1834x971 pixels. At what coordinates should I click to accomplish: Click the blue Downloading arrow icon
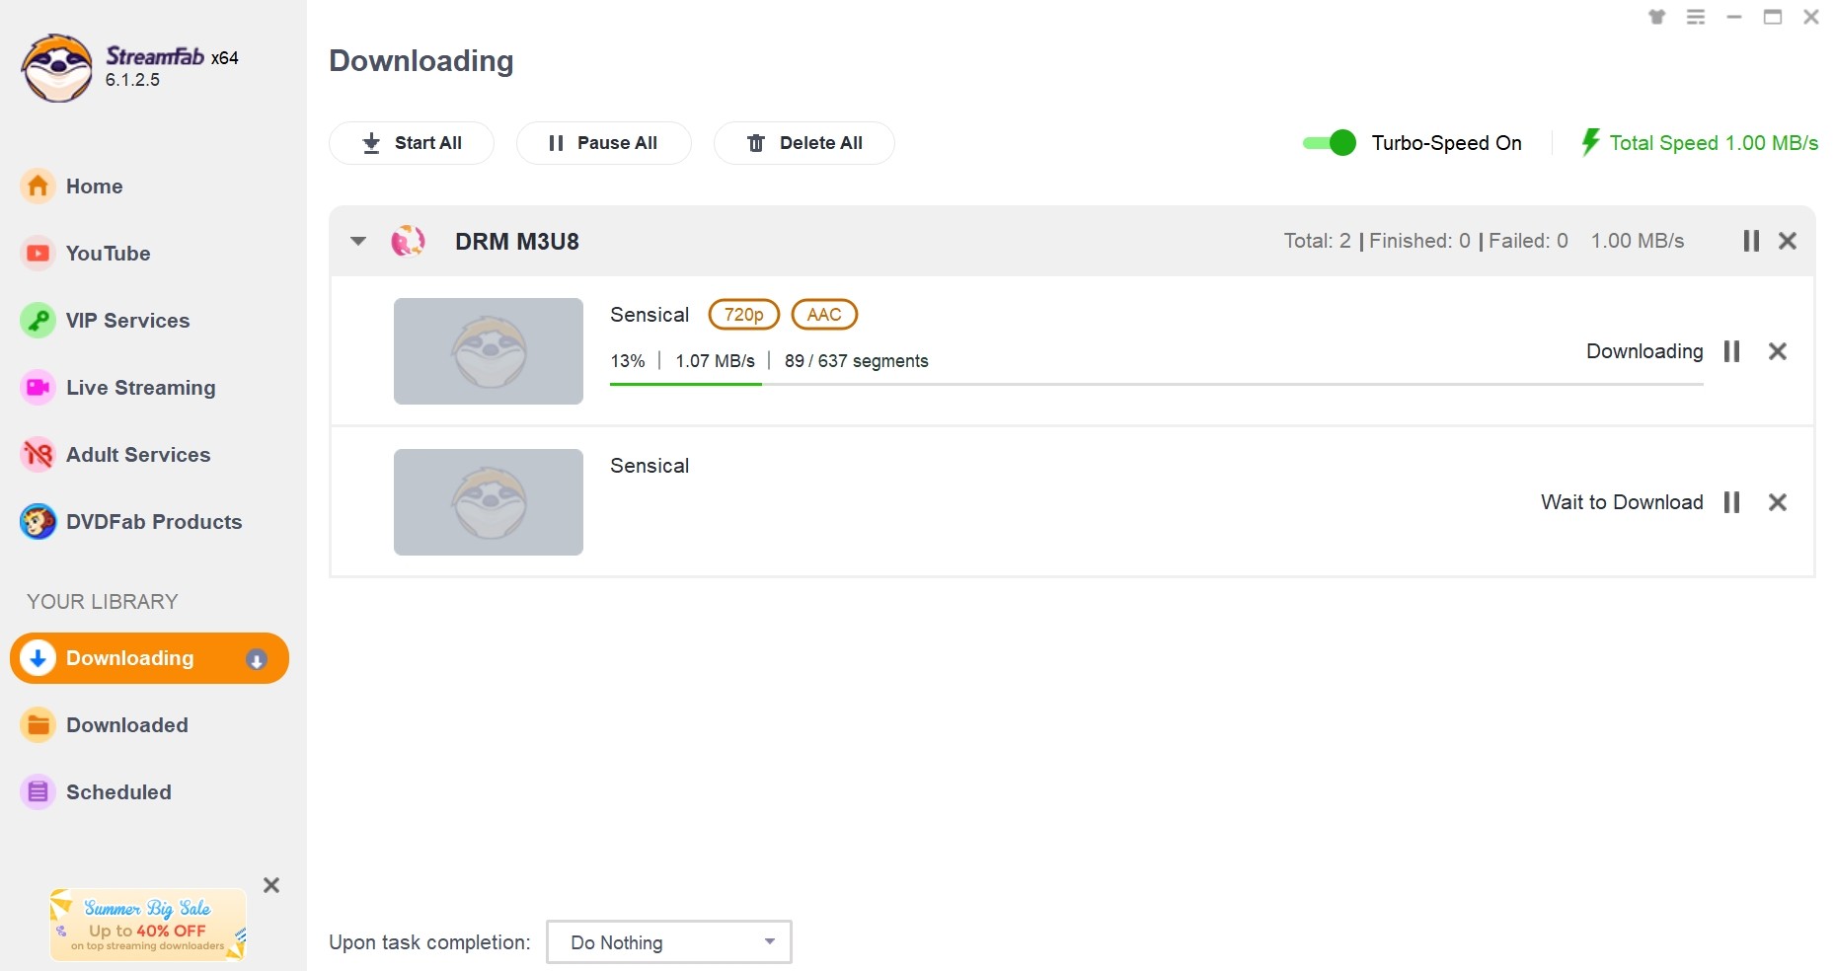[38, 658]
